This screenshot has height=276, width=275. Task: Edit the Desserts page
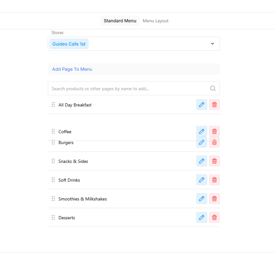201,218
